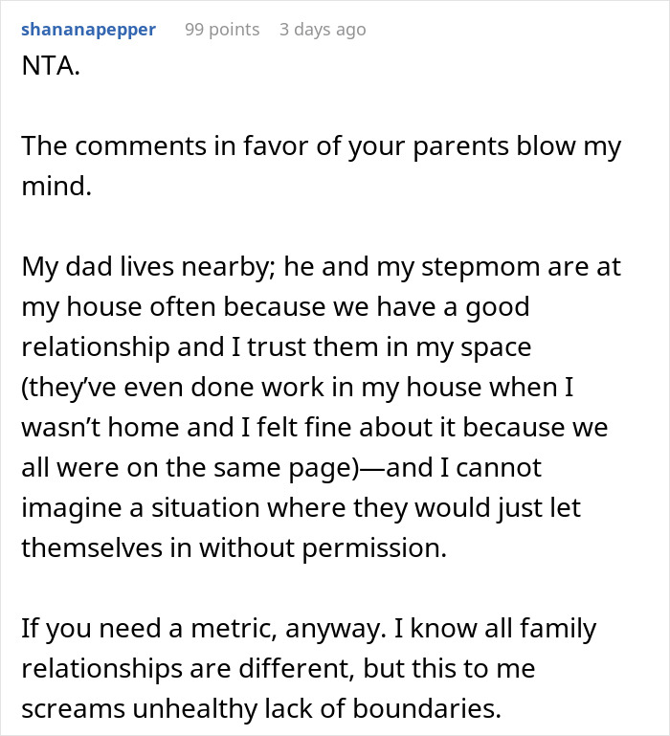670x736 pixels.
Task: Open shananapepper's user profile
Action: pyautogui.click(x=87, y=30)
